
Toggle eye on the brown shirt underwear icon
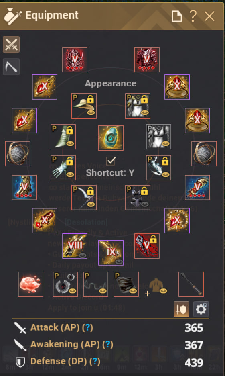164,291
